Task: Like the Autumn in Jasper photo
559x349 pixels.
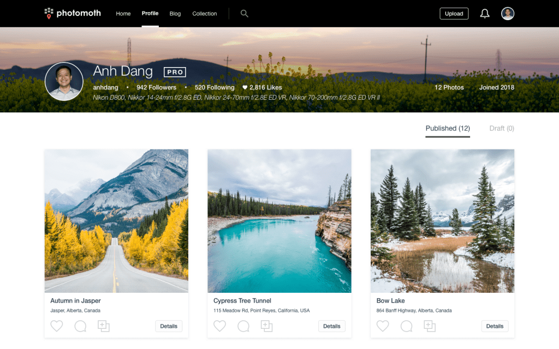Action: click(57, 326)
